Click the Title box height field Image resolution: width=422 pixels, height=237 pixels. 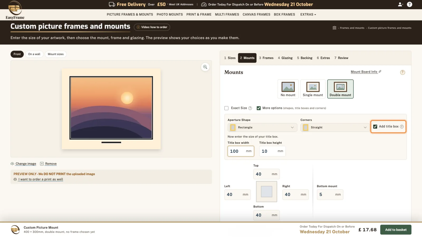point(272,151)
